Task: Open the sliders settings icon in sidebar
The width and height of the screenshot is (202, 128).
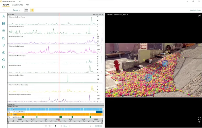Action: [x=4, y=31]
